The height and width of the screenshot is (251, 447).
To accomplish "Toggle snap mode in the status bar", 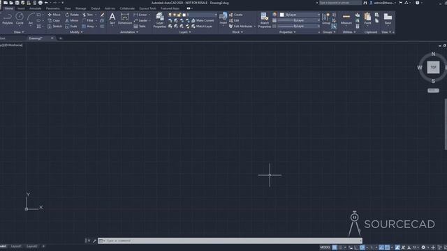I will (x=340, y=248).
